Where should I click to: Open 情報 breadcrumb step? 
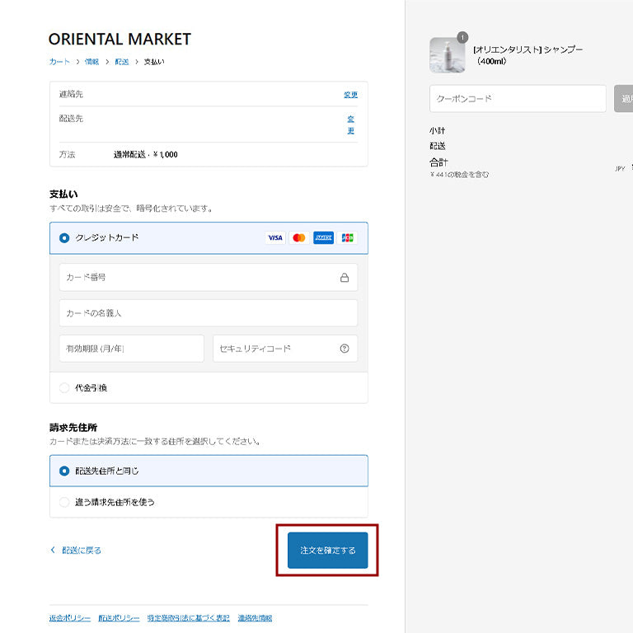[x=91, y=62]
